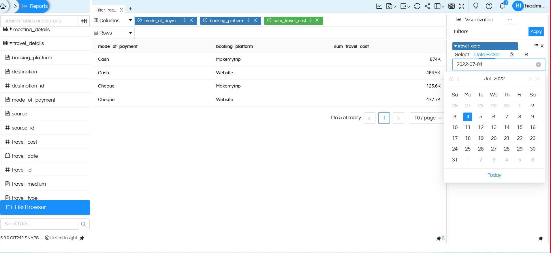The image size is (551, 253).
Task: Toggle fullscreen mode icon
Action: 462,6
